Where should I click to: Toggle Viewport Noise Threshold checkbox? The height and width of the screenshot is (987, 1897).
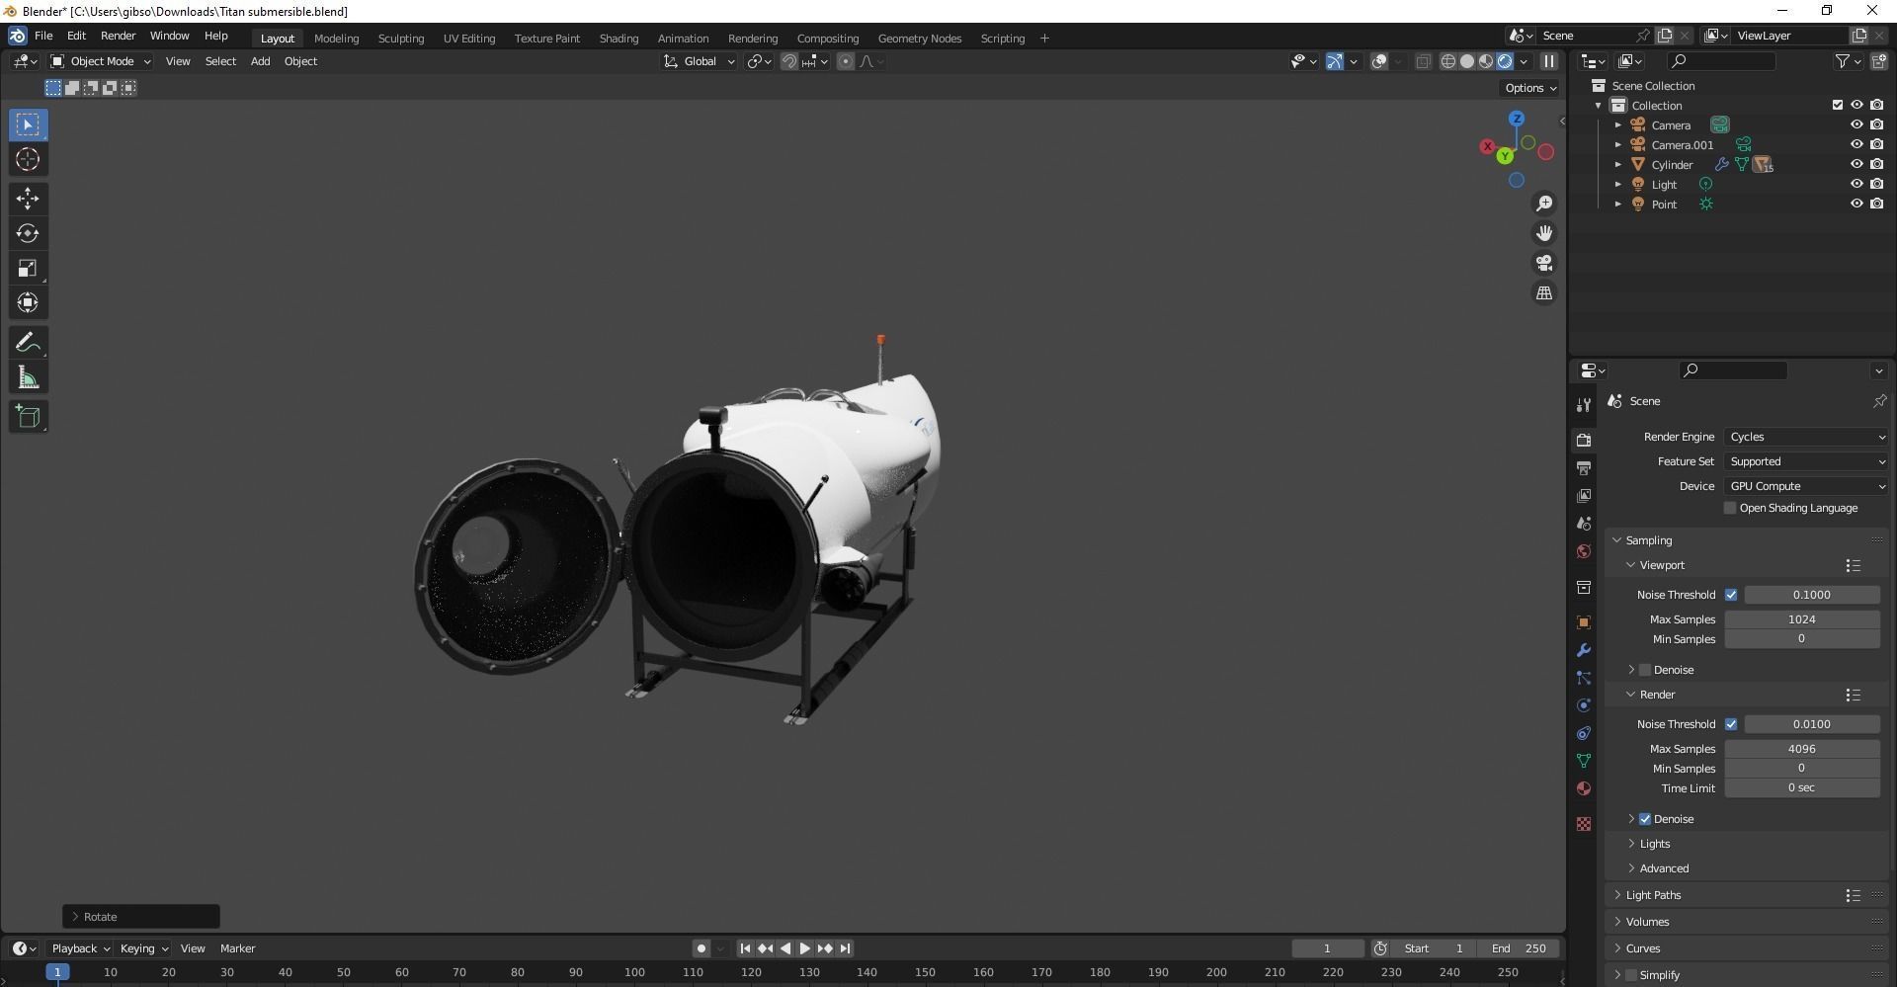coord(1731,595)
